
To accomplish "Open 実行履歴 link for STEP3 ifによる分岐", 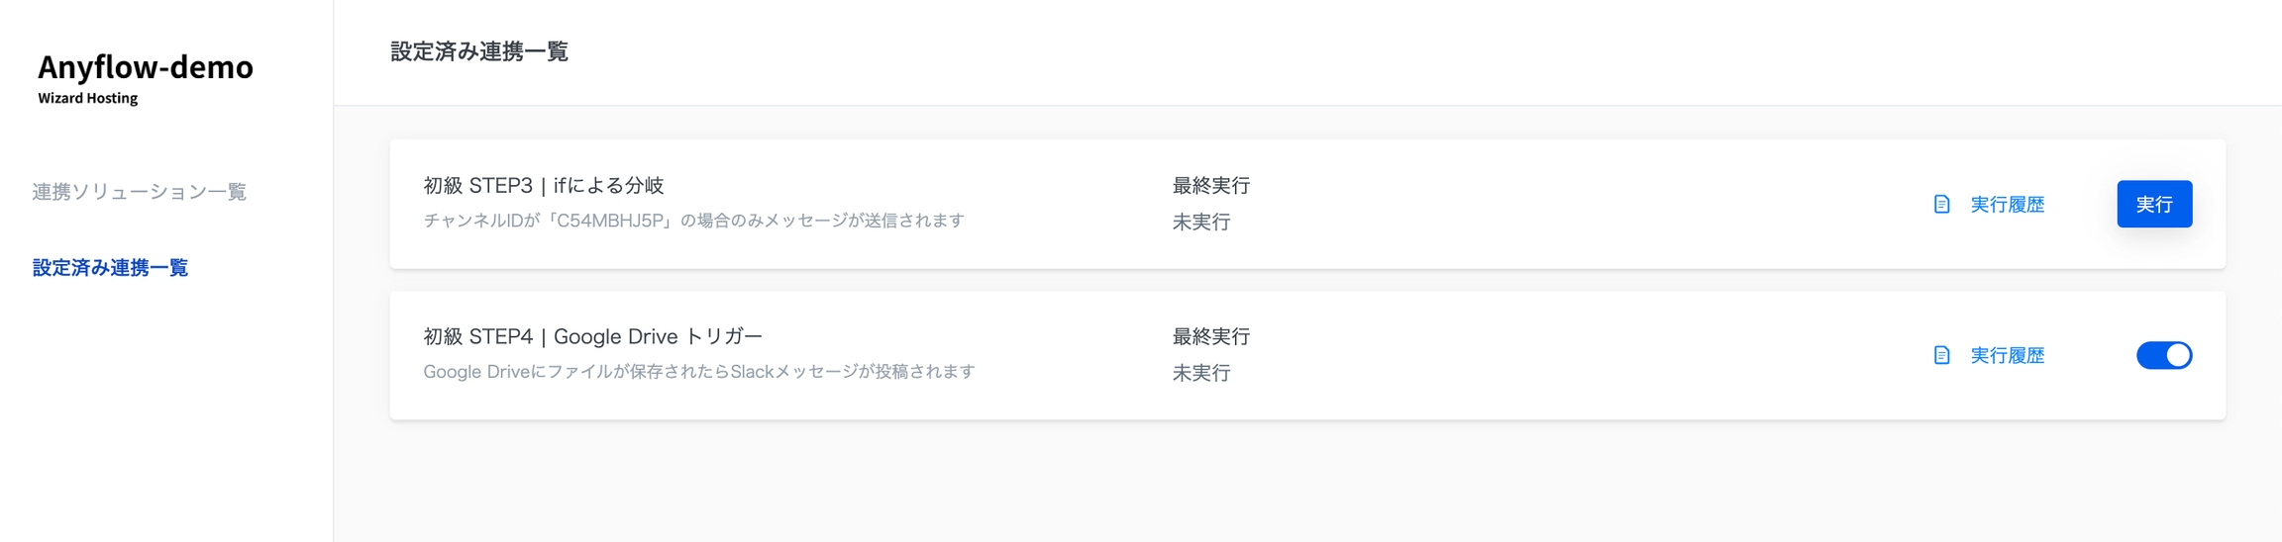I will (x=2007, y=204).
